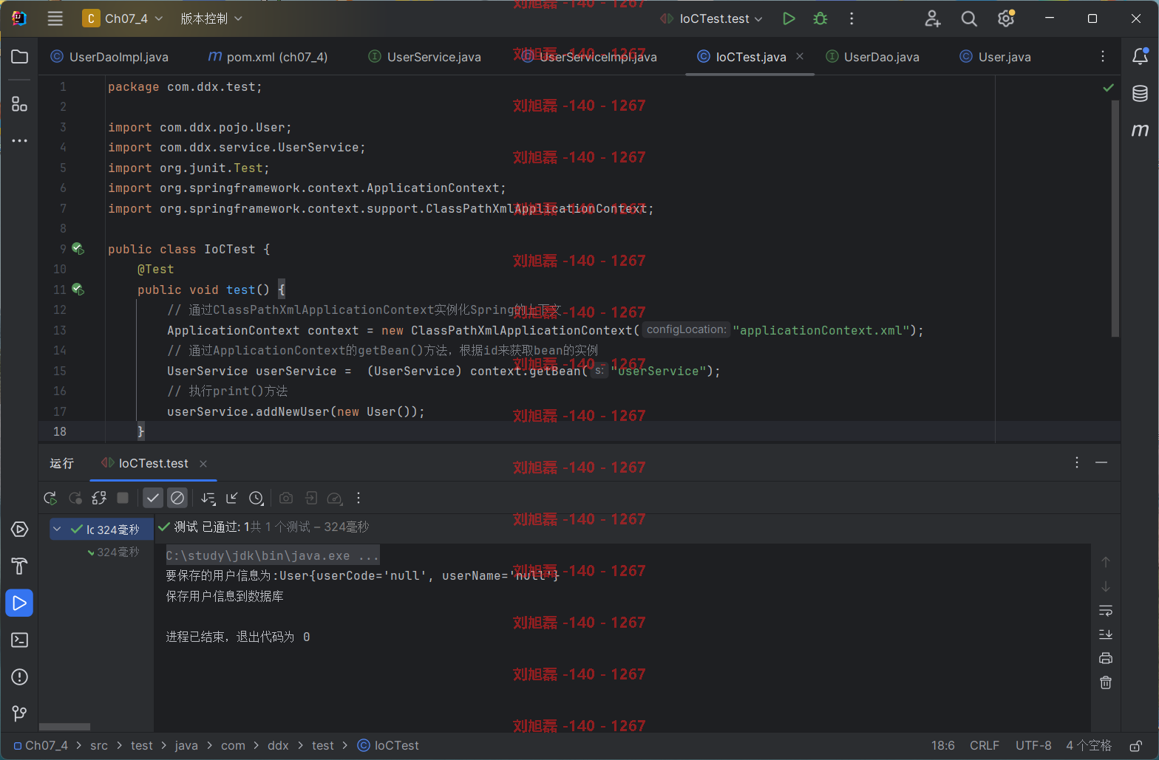Change CRLF line separator
The width and height of the screenshot is (1159, 760).
point(985,746)
